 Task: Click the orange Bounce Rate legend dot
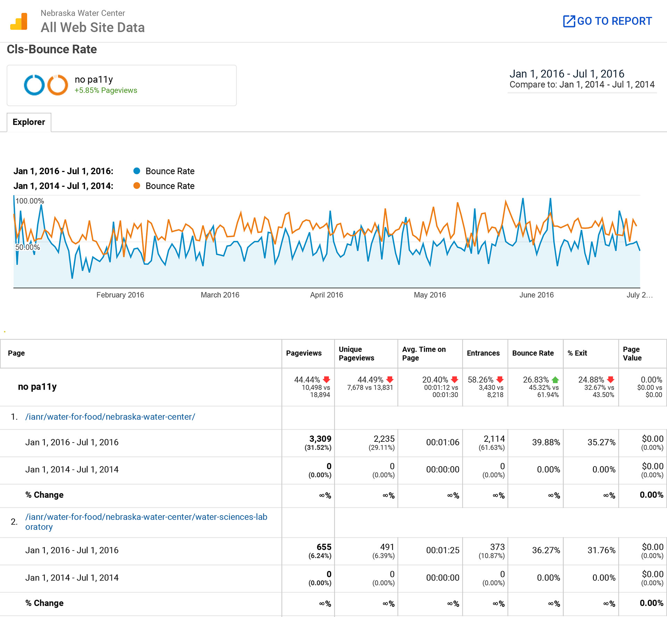[137, 186]
